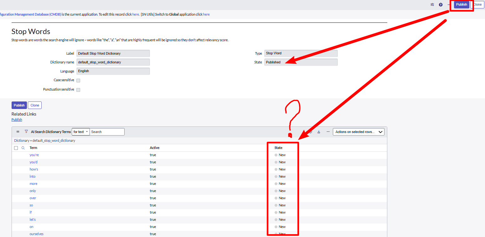Toggle the Punctuation sensitive checkbox

(78, 90)
